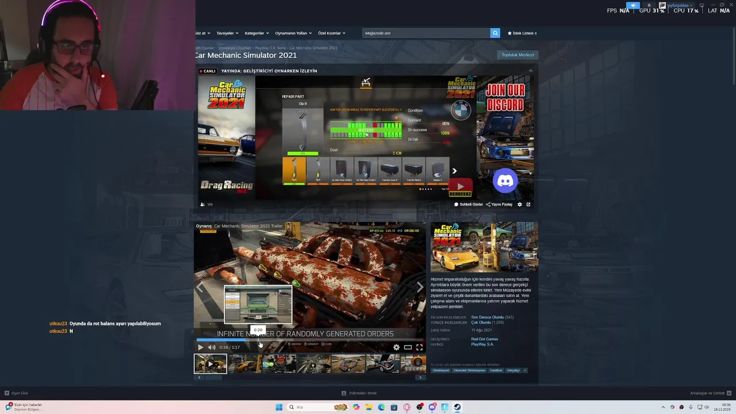Add a tag with plus button

(x=525, y=370)
